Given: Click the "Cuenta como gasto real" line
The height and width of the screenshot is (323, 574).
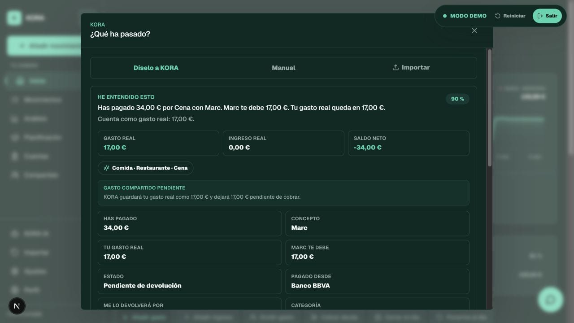Looking at the screenshot, I should click(x=146, y=119).
